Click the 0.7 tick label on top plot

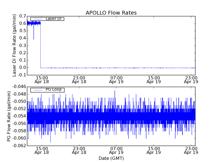click(23, 16)
